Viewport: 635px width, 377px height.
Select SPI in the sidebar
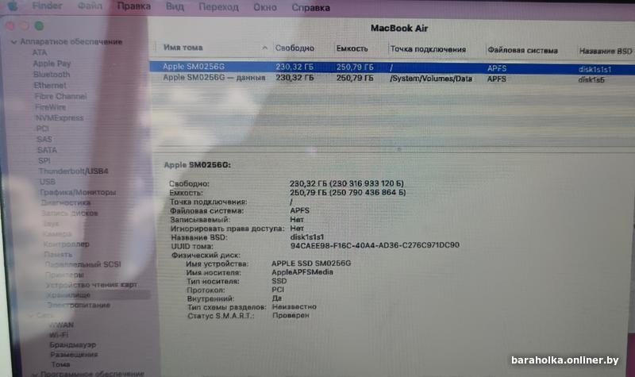pos(44,160)
